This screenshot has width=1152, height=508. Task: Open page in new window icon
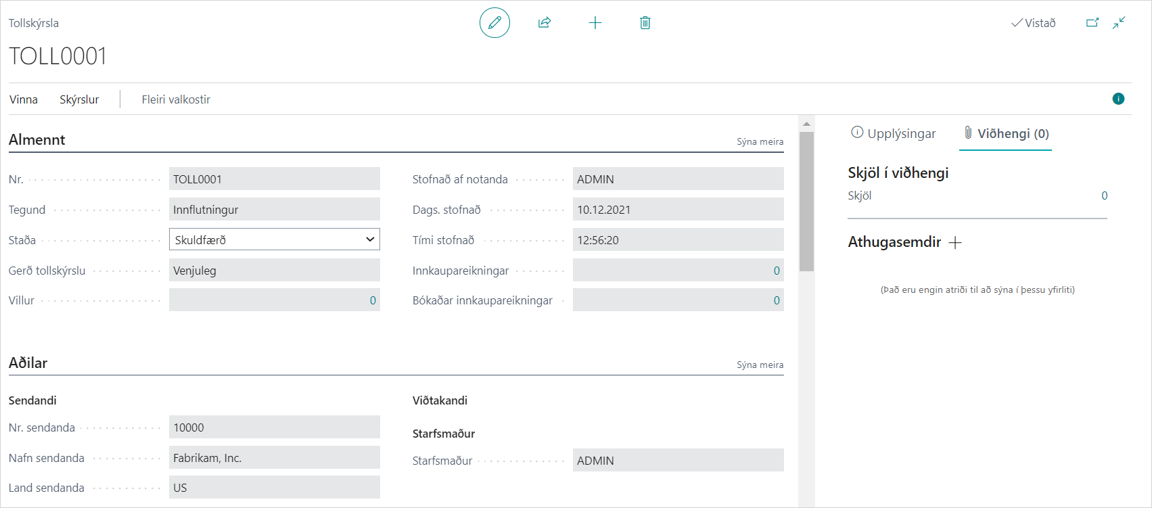[1092, 23]
